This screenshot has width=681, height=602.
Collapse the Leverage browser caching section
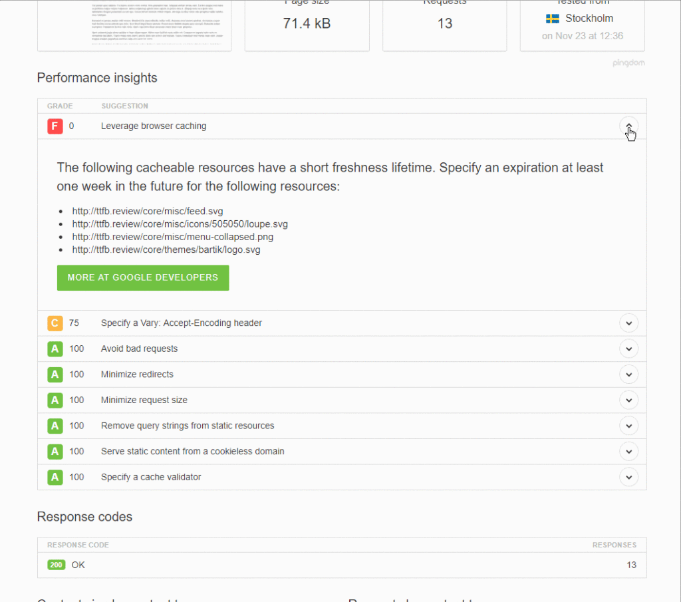pos(628,126)
